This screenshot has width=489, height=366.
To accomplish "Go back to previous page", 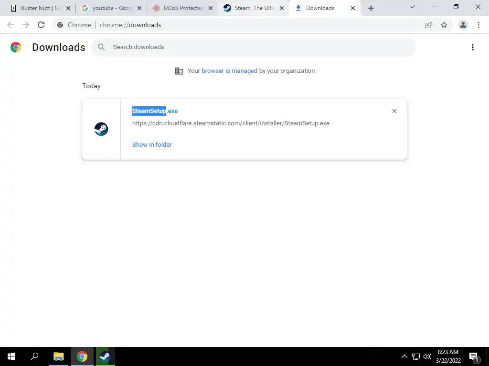I will 11,25.
